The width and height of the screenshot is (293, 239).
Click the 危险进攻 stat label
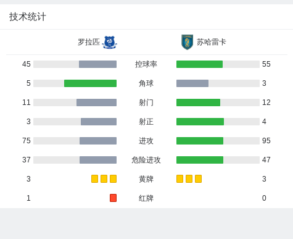pos(146,160)
